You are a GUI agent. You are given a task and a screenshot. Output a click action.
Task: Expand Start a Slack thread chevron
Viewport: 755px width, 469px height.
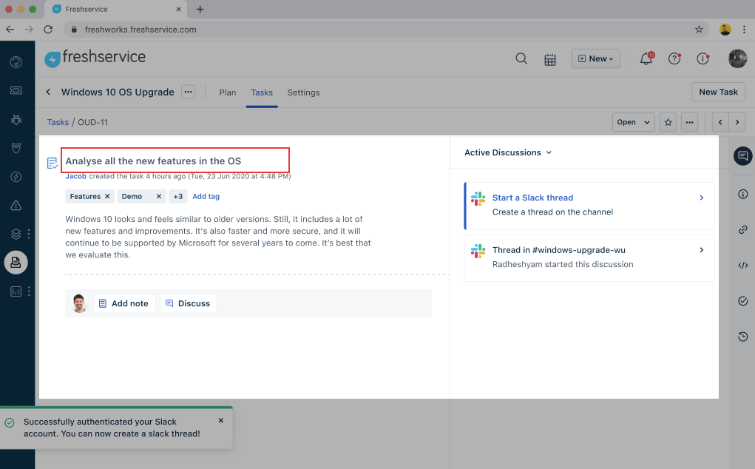point(702,198)
